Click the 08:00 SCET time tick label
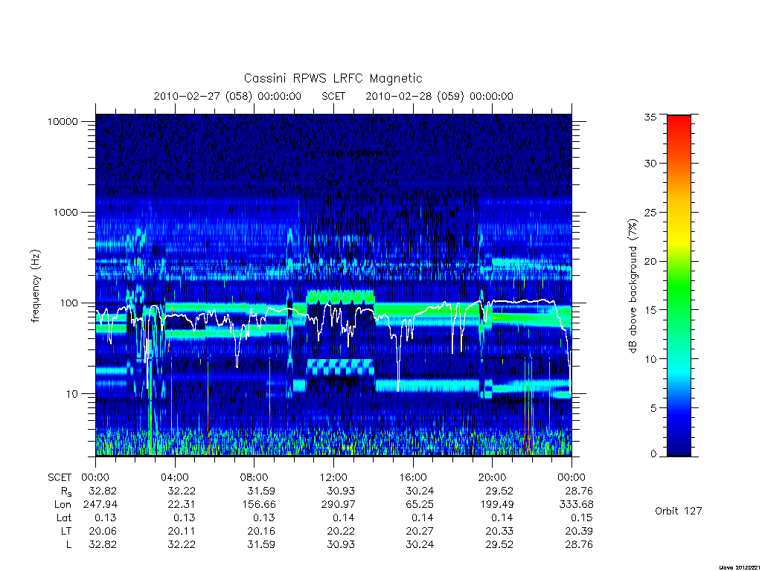This screenshot has width=762, height=571. (x=254, y=478)
